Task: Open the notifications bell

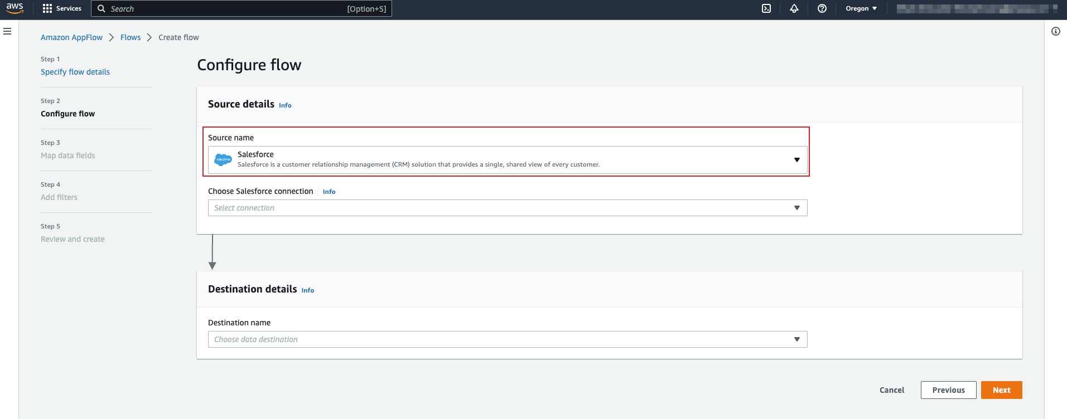Action: (x=794, y=8)
